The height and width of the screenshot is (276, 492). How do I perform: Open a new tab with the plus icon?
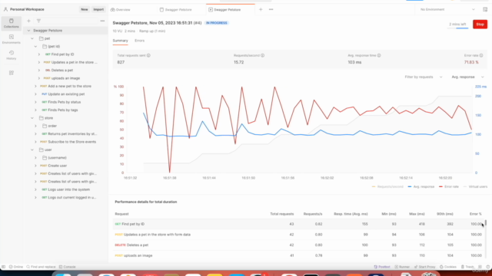point(261,10)
